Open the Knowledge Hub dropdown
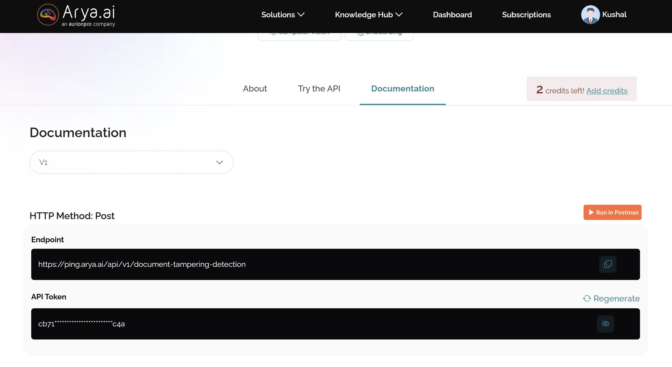Viewport: 672px width, 367px height. click(x=368, y=15)
